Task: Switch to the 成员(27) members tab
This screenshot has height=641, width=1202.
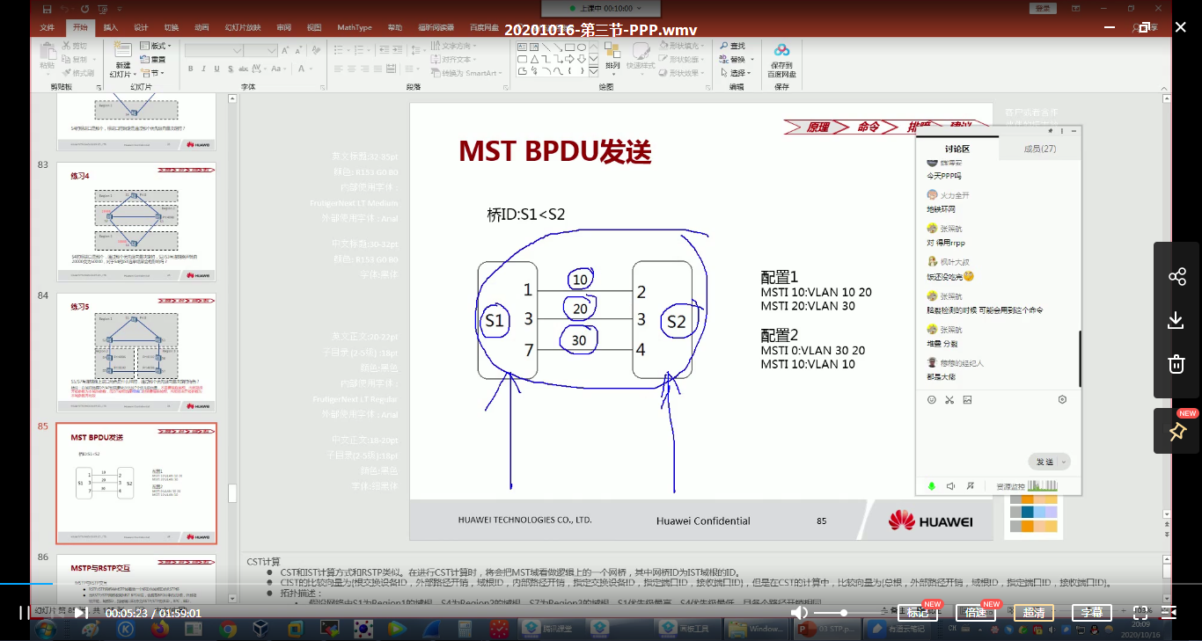Action: coord(1040,149)
